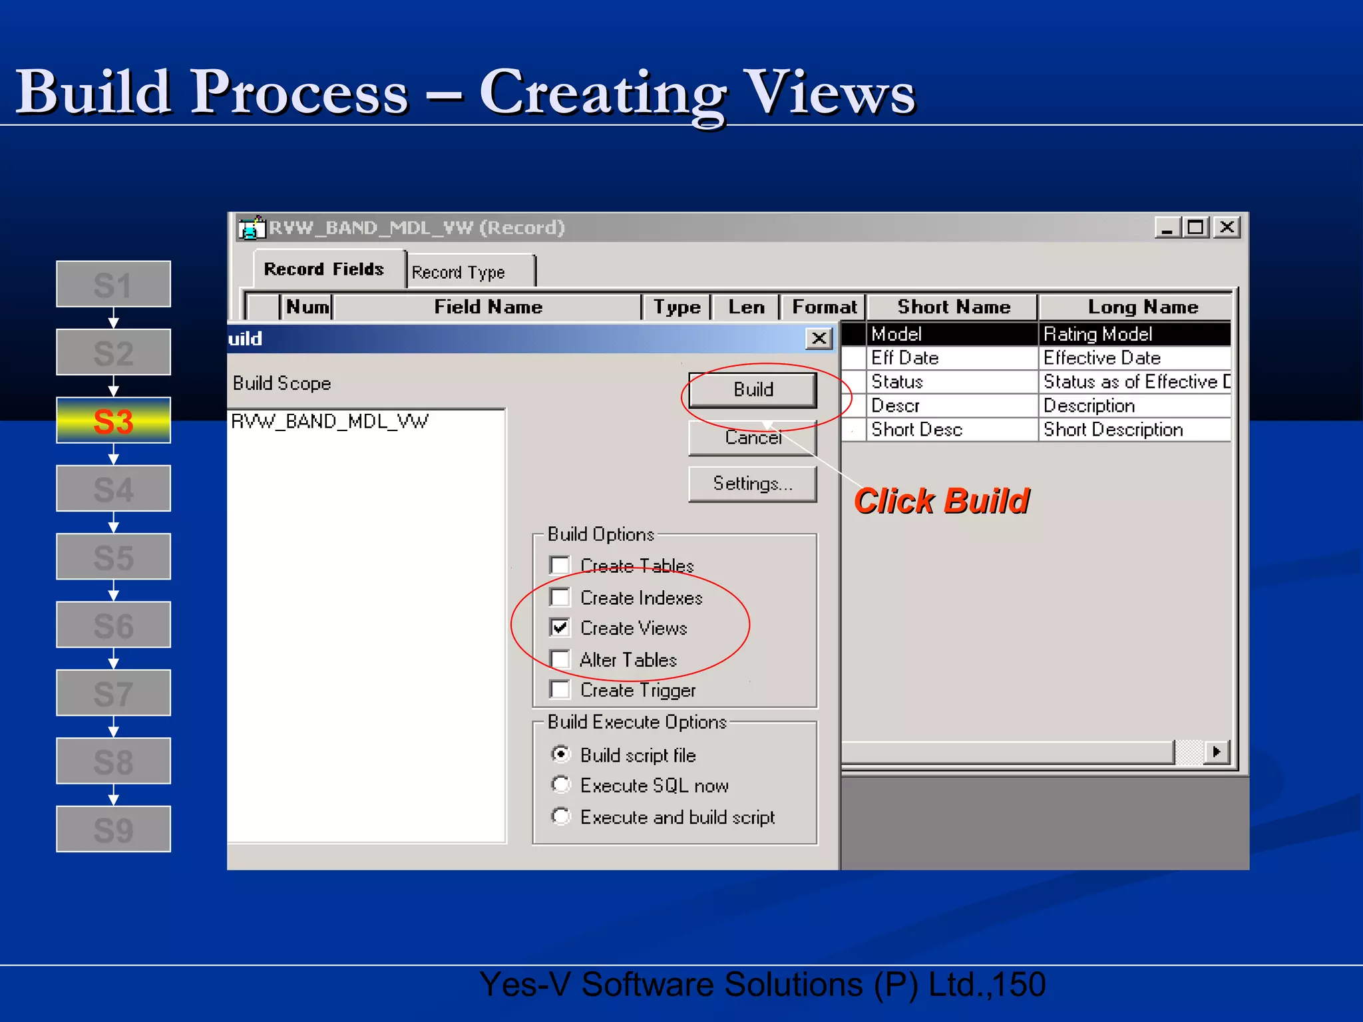
Task: Select the Descr short name cell
Action: click(952, 406)
